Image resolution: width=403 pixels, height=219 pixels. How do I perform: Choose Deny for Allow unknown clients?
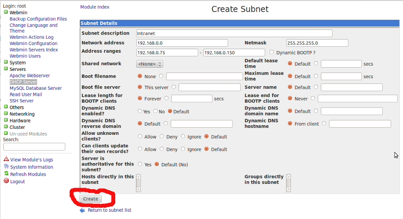click(x=161, y=136)
